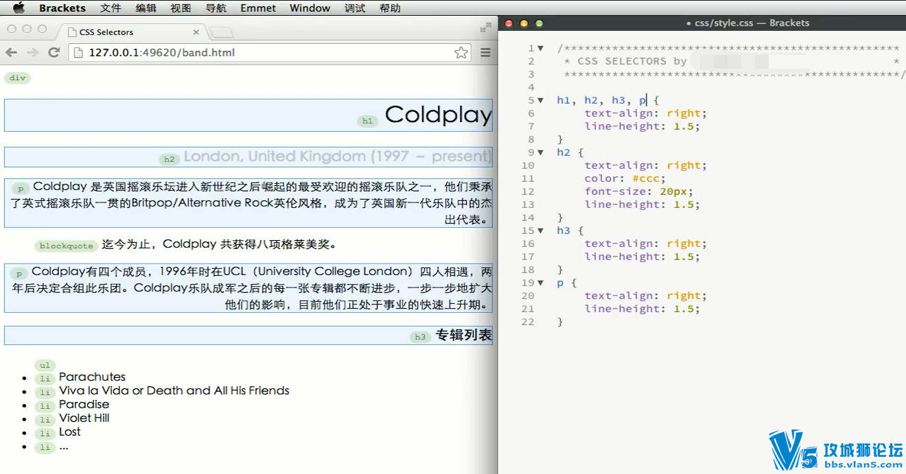906x474 pixels.
Task: Open the Window menu
Action: coord(310,8)
